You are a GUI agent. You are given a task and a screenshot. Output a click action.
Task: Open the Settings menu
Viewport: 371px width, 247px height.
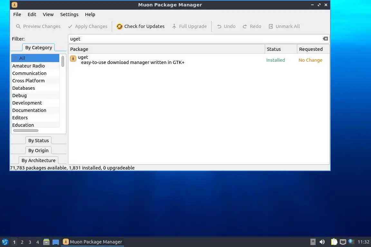69,14
